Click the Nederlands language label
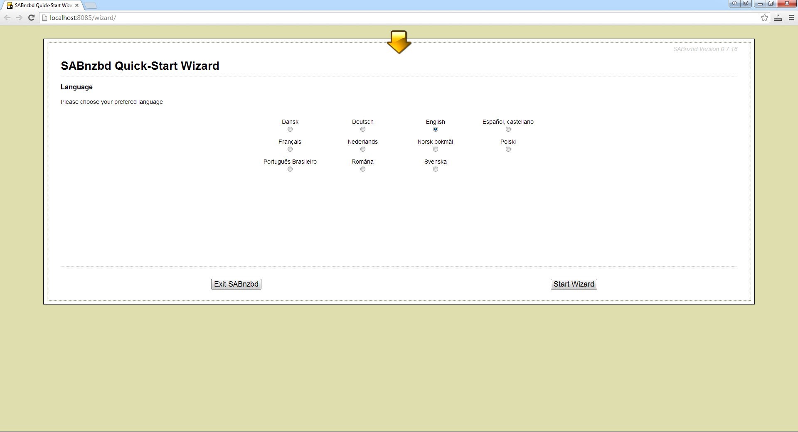The height and width of the screenshot is (432, 798). point(363,142)
